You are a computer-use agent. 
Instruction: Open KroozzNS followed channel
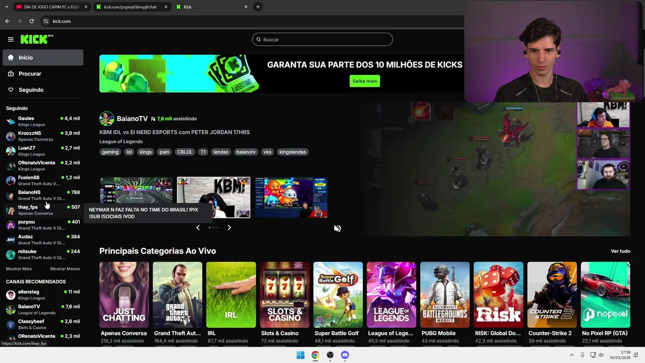point(43,136)
